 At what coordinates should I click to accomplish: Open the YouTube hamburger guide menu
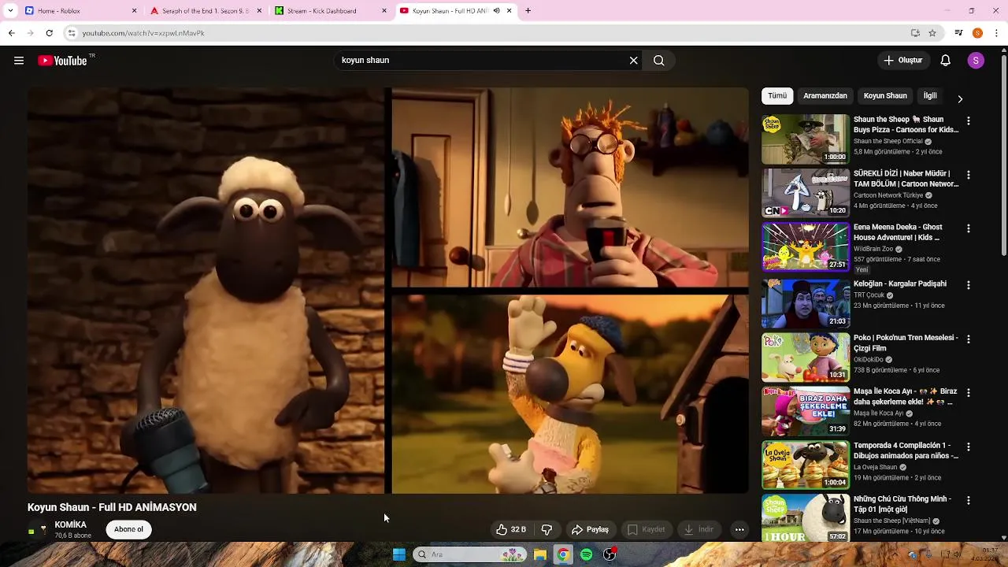coord(19,61)
